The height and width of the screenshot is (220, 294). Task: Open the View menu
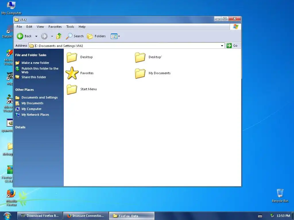[40, 27]
